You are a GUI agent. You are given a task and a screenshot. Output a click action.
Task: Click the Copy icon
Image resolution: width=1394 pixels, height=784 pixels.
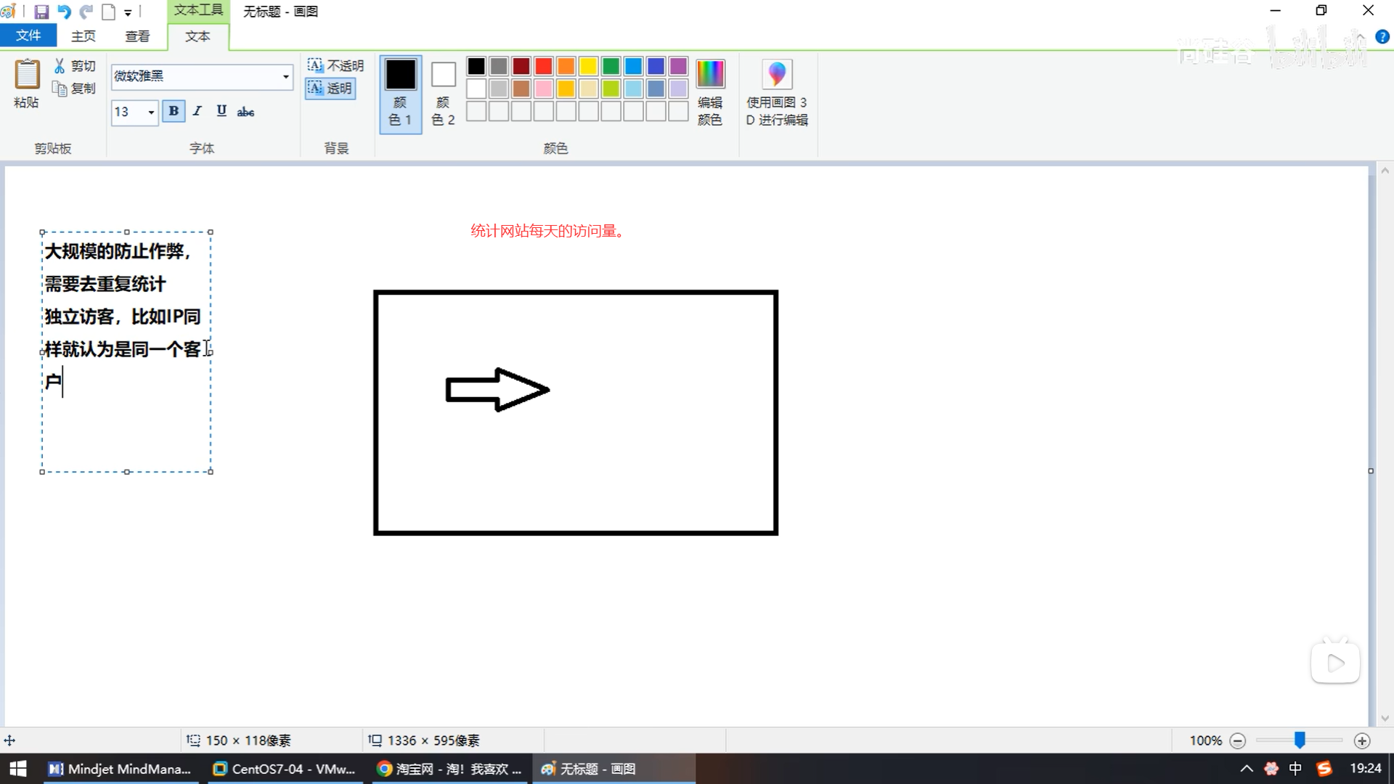(x=60, y=89)
